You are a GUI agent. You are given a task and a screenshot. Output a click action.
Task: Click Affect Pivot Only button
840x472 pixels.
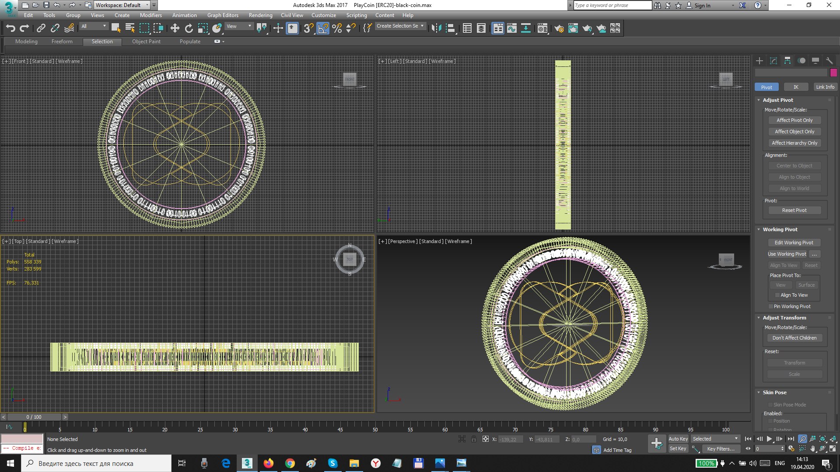794,120
